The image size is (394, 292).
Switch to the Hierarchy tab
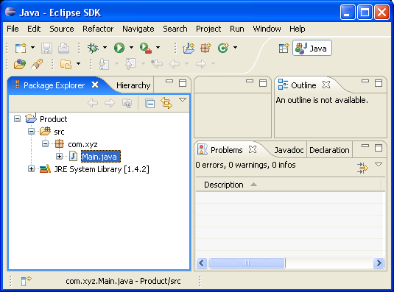133,85
